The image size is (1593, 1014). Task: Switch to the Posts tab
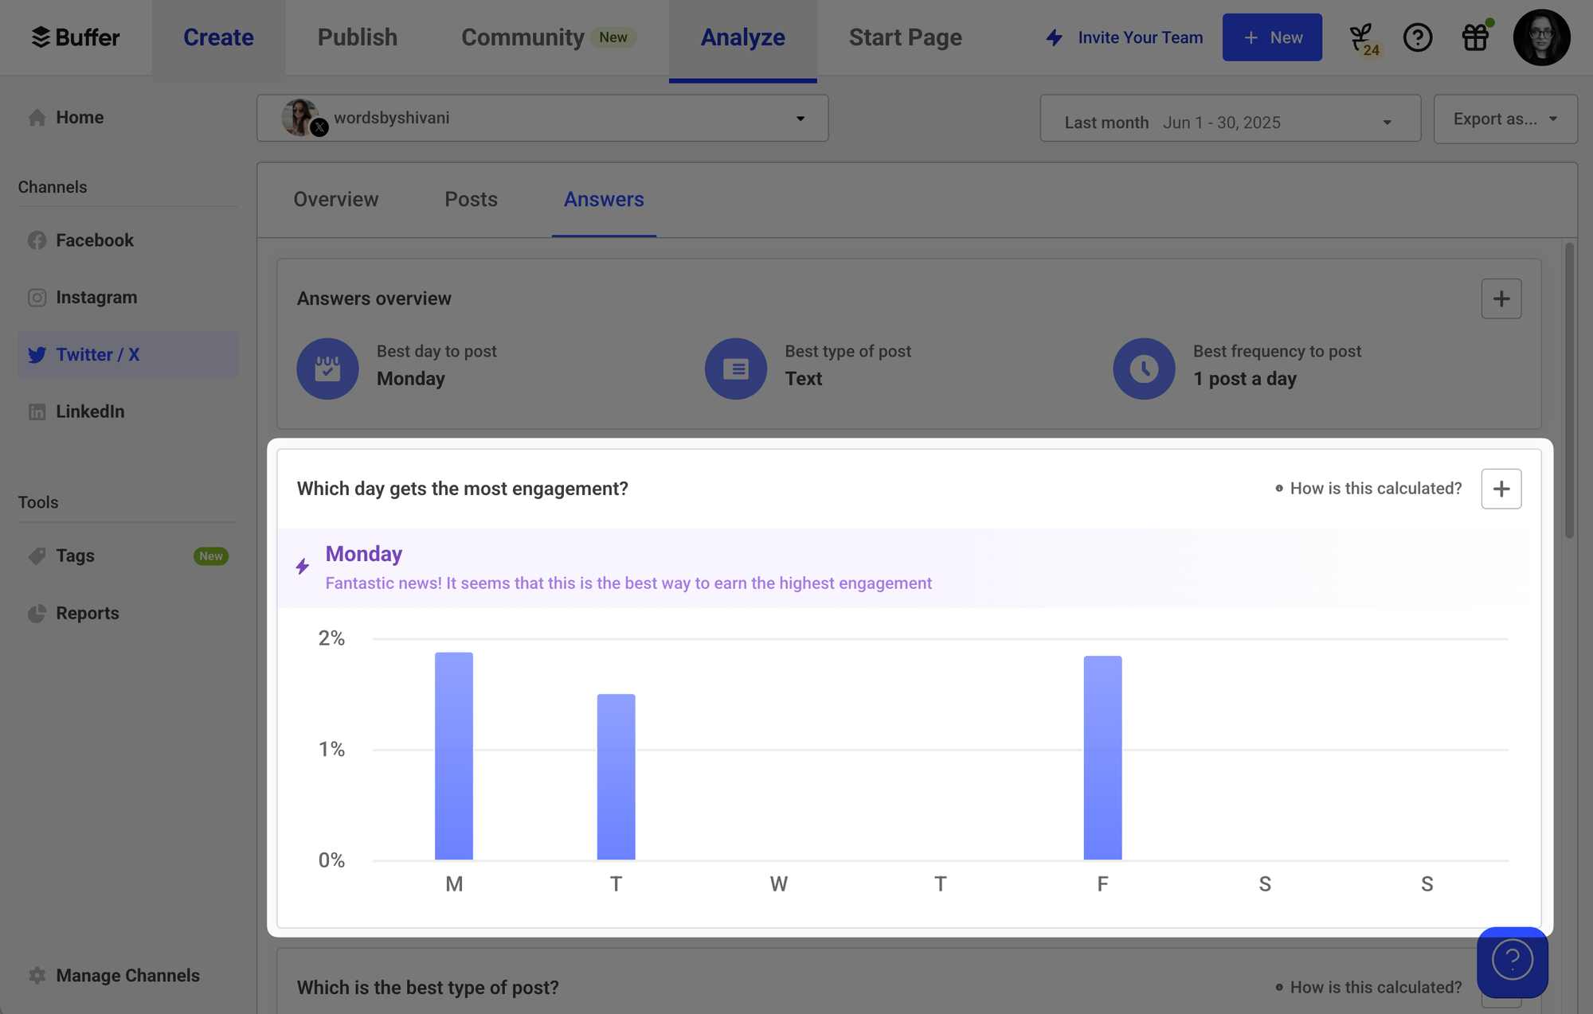(470, 199)
